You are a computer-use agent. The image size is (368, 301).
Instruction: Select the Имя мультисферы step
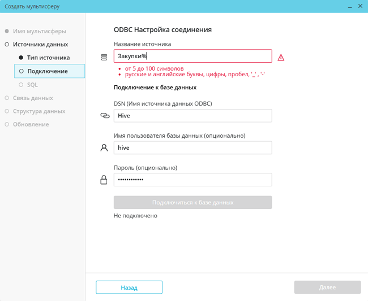pyautogui.click(x=39, y=31)
